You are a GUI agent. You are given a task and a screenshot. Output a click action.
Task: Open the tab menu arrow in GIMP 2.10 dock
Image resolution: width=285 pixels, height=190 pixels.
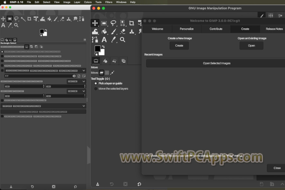click(x=85, y=40)
